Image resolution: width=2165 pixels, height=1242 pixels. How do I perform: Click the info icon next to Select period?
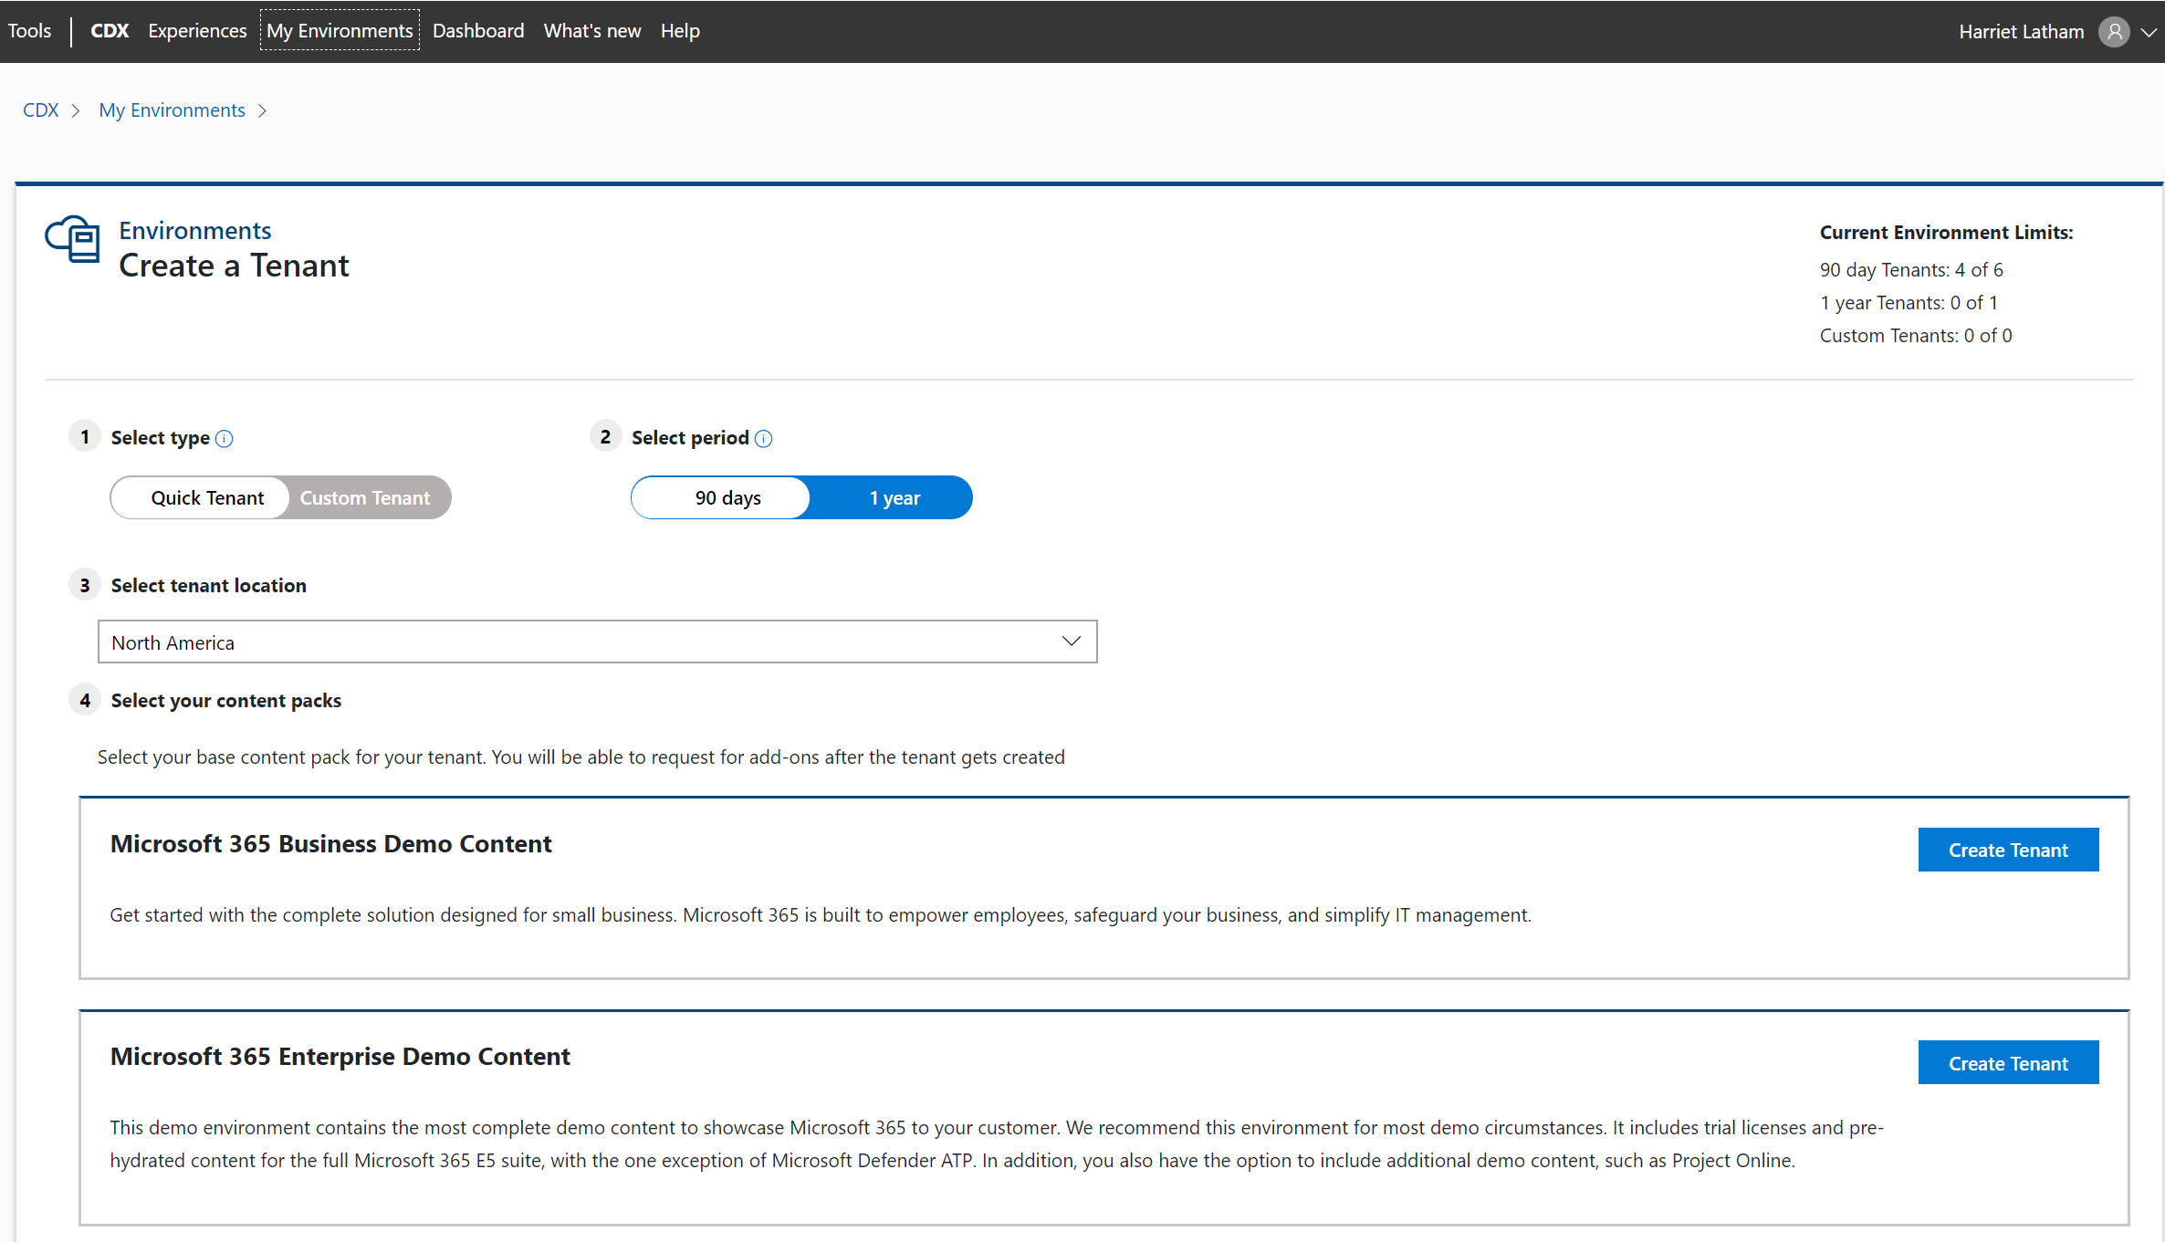(764, 439)
